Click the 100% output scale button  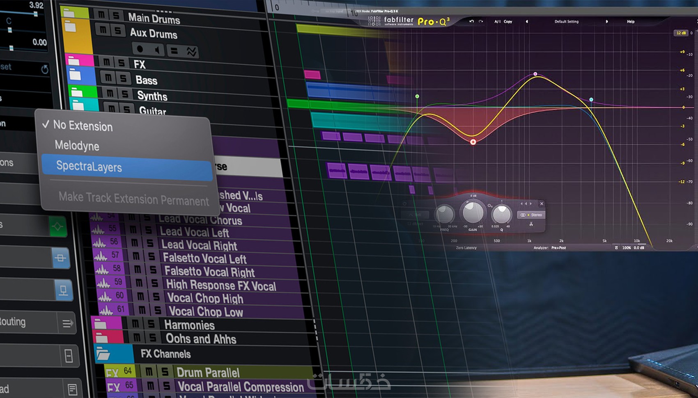pyautogui.click(x=627, y=248)
